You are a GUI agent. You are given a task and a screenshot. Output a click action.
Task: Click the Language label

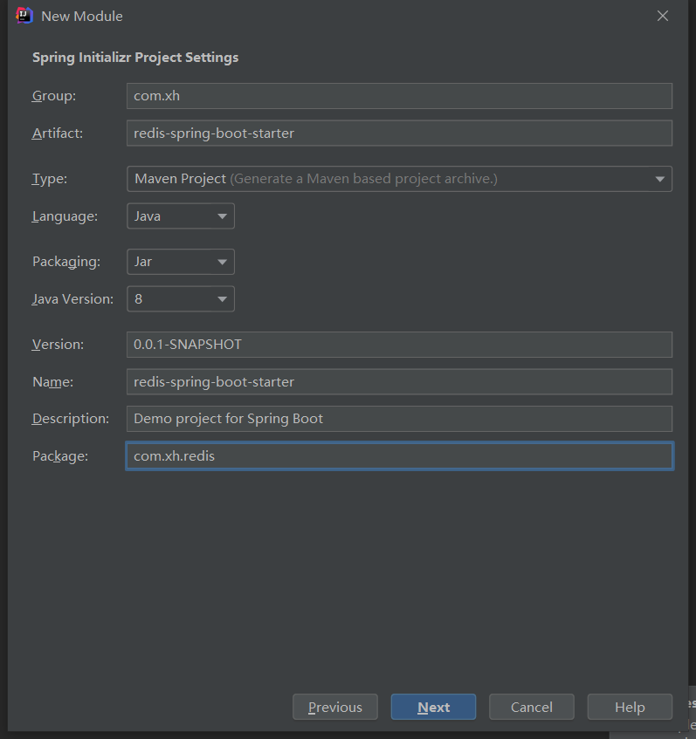coord(65,216)
